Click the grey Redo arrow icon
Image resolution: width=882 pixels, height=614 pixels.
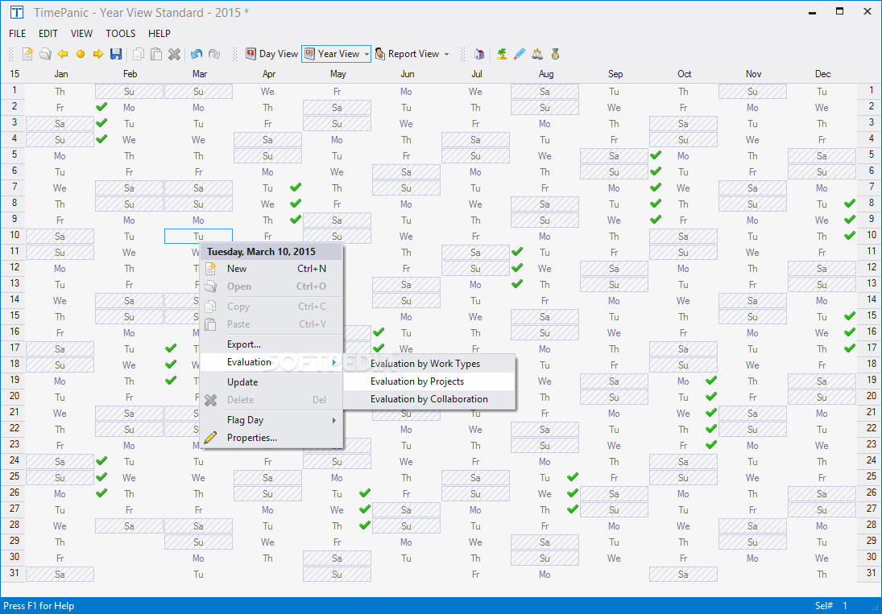coord(214,54)
